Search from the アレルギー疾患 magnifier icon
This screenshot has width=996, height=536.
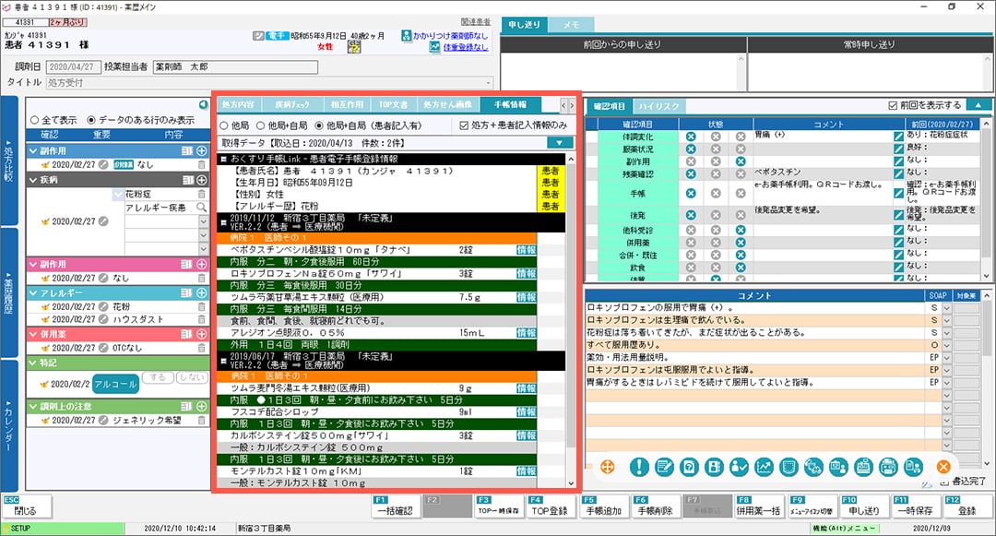[201, 208]
